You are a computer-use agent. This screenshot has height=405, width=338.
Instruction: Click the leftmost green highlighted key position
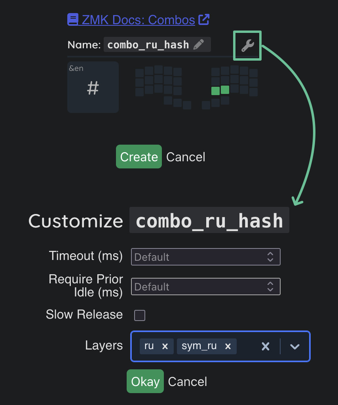tap(215, 91)
